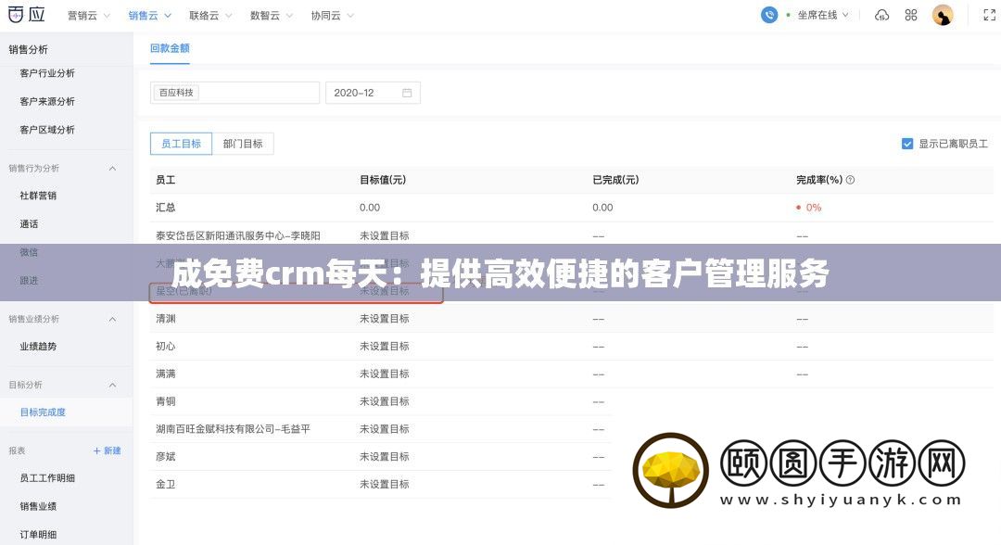Toggle 显示已离职员工 checkbox
The width and height of the screenshot is (1001, 545).
(907, 145)
